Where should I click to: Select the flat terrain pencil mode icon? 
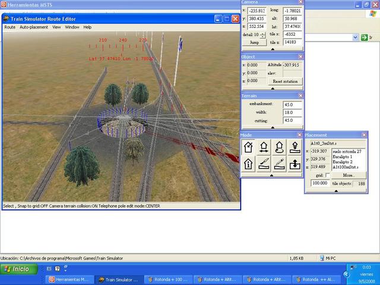pos(279,164)
